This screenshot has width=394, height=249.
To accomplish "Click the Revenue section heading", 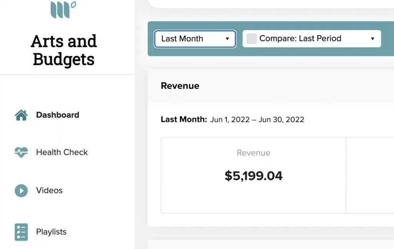I will [180, 86].
